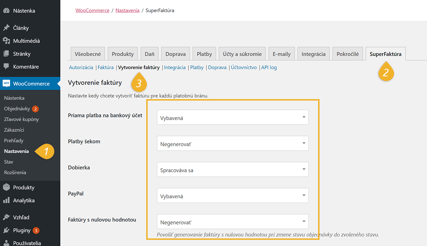Image resolution: width=427 pixels, height=246 pixels.
Task: Click the Stránky pages icon
Action: click(6, 54)
